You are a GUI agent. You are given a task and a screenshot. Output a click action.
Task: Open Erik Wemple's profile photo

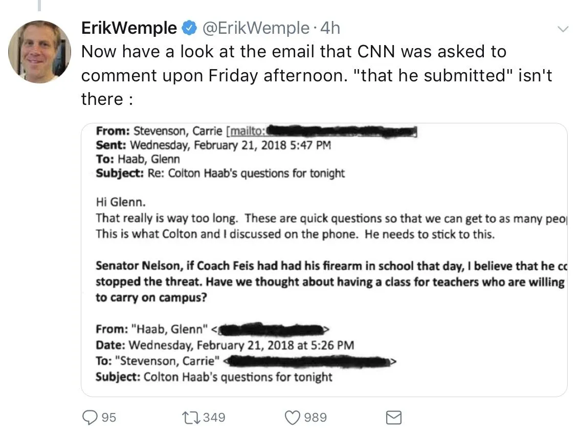tap(39, 52)
